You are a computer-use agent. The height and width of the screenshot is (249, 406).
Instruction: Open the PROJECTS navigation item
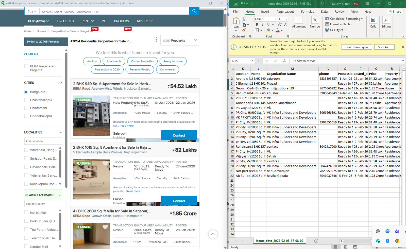[65, 21]
